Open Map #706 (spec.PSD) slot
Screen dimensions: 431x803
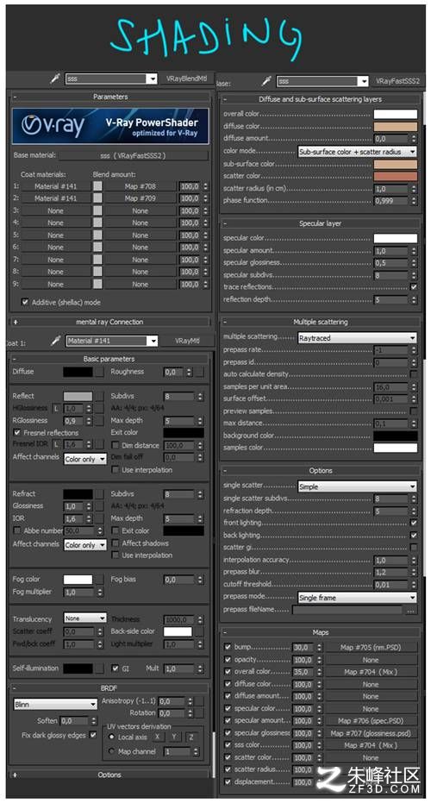point(371,721)
